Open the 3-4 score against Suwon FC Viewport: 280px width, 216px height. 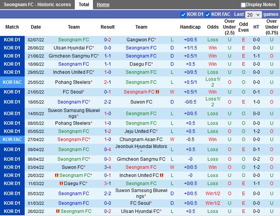[x=108, y=167]
